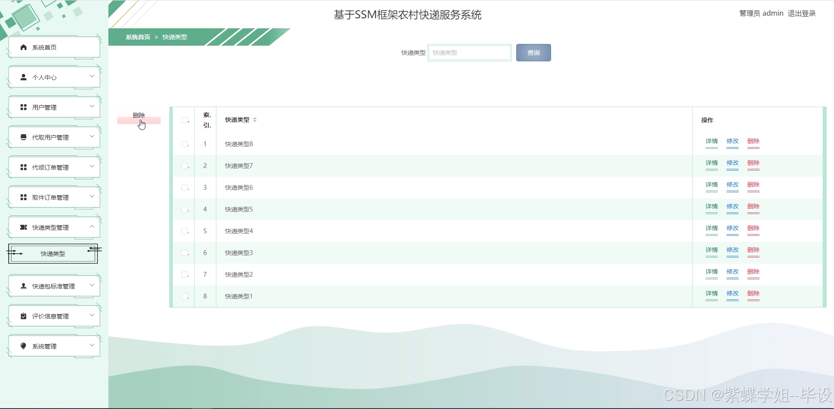This screenshot has height=409, width=834.
Task: Check the box for row 快递类型4
Action: [185, 231]
